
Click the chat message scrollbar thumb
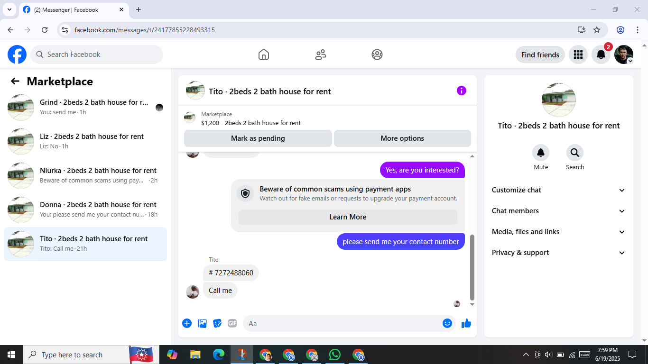tap(472, 267)
